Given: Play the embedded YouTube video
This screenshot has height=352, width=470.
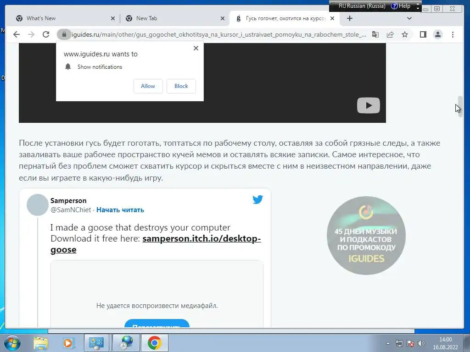Looking at the screenshot, I should [x=369, y=105].
